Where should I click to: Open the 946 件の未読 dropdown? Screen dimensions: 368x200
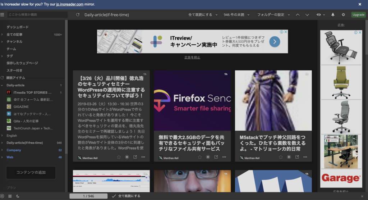click(236, 15)
